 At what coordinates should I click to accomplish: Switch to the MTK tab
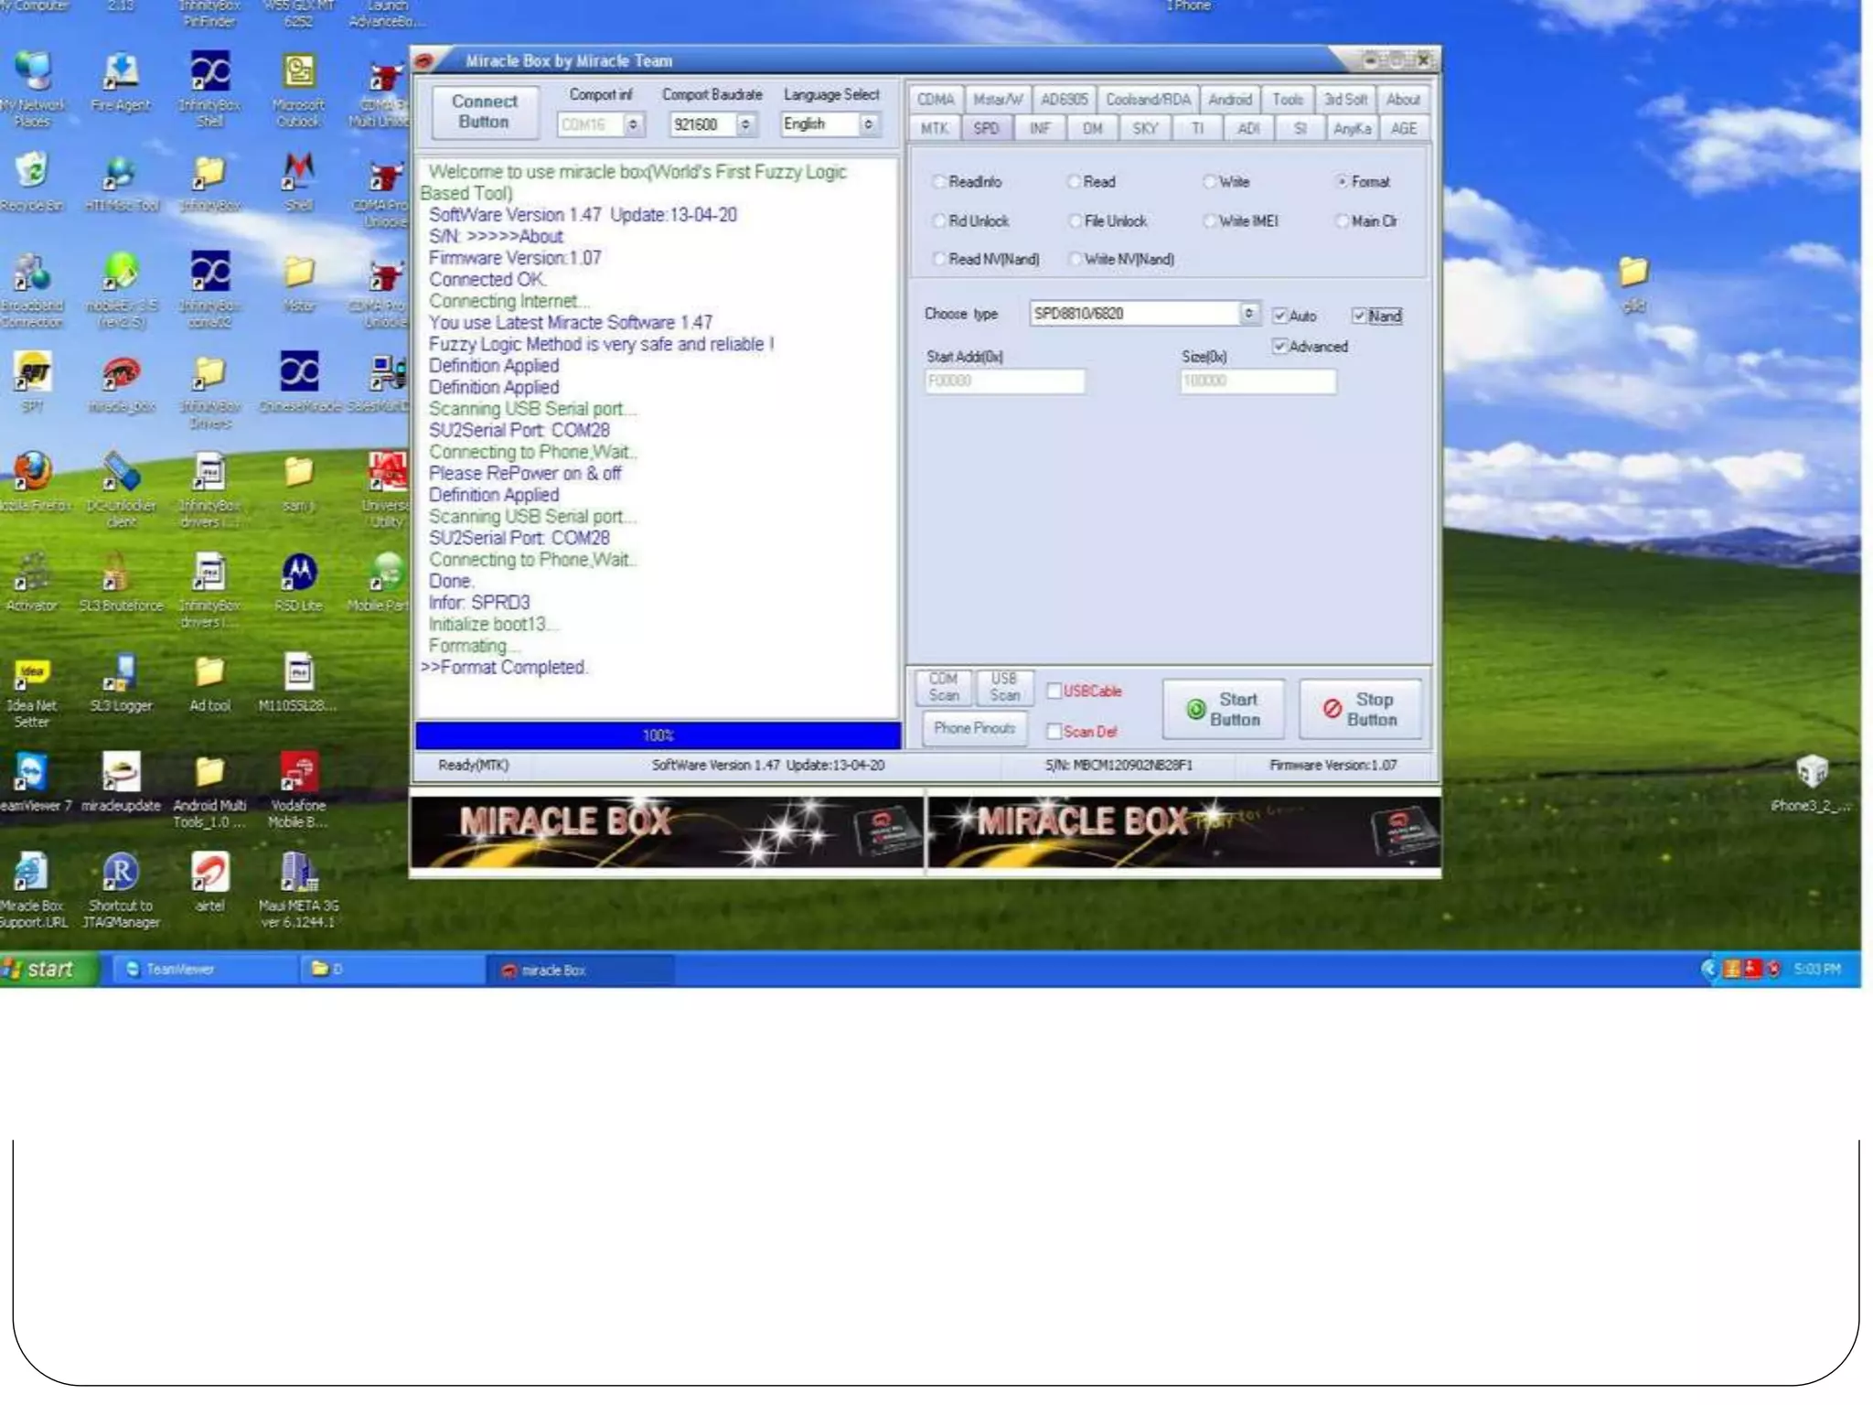click(x=934, y=129)
